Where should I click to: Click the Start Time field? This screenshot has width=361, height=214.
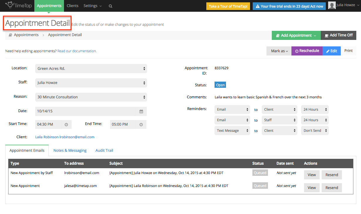tap(53, 124)
